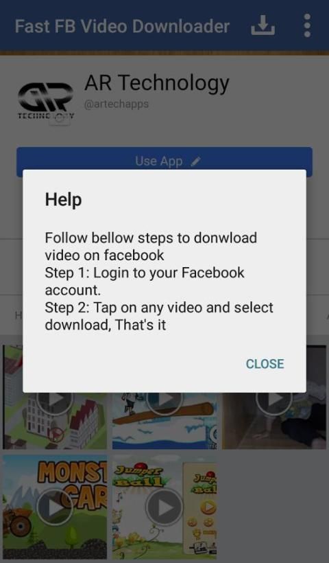Select the Step 2 download instruction text
Viewport: 329px width, 563px height.
pos(159,316)
